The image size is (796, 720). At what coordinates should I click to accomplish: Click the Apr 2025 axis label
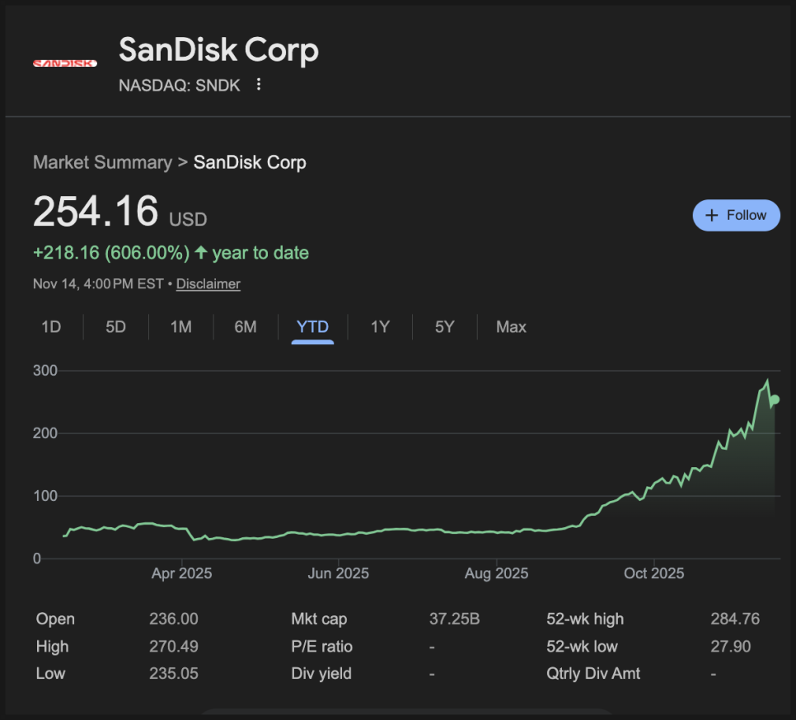point(181,573)
